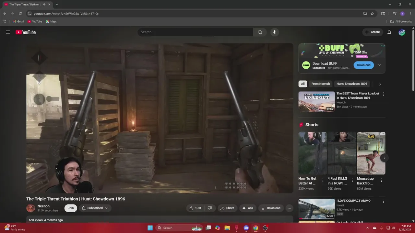Open options for I LOVE COMPACT AMMO video
415x233 pixels.
384,201
